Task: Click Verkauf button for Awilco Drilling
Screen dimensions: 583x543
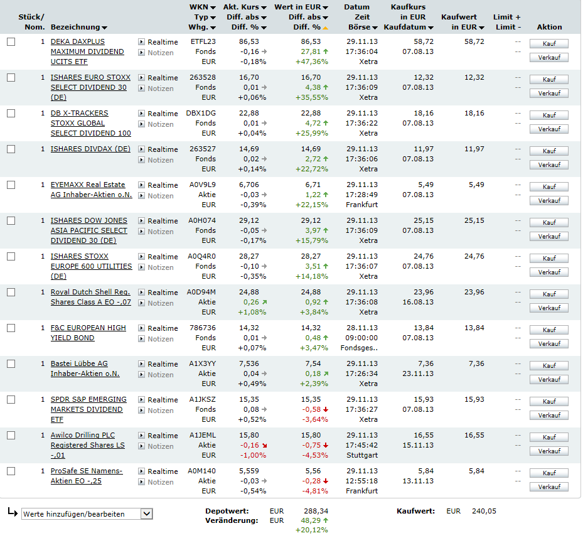Action: pyautogui.click(x=548, y=451)
